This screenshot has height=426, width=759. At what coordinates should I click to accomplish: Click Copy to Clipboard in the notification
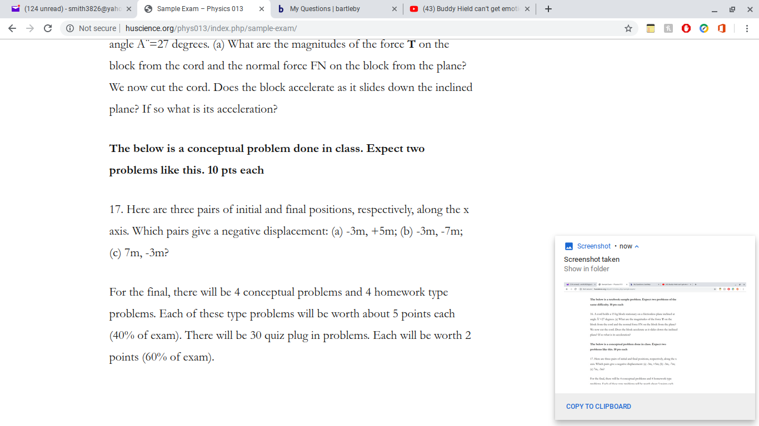coord(598,407)
